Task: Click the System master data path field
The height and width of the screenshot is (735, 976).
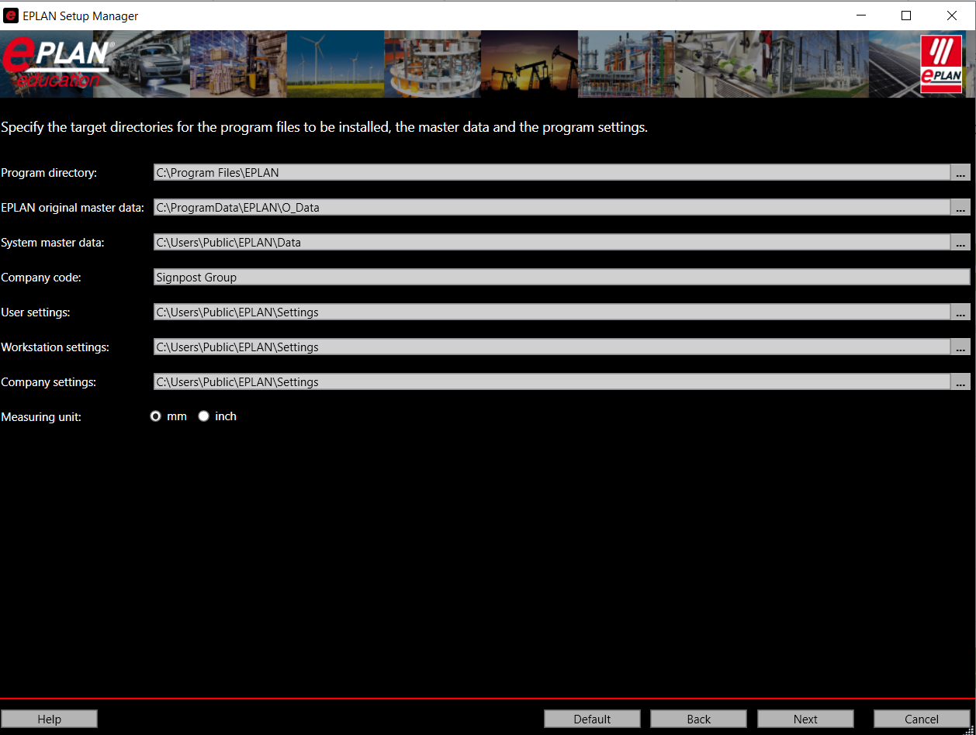Action: point(552,243)
